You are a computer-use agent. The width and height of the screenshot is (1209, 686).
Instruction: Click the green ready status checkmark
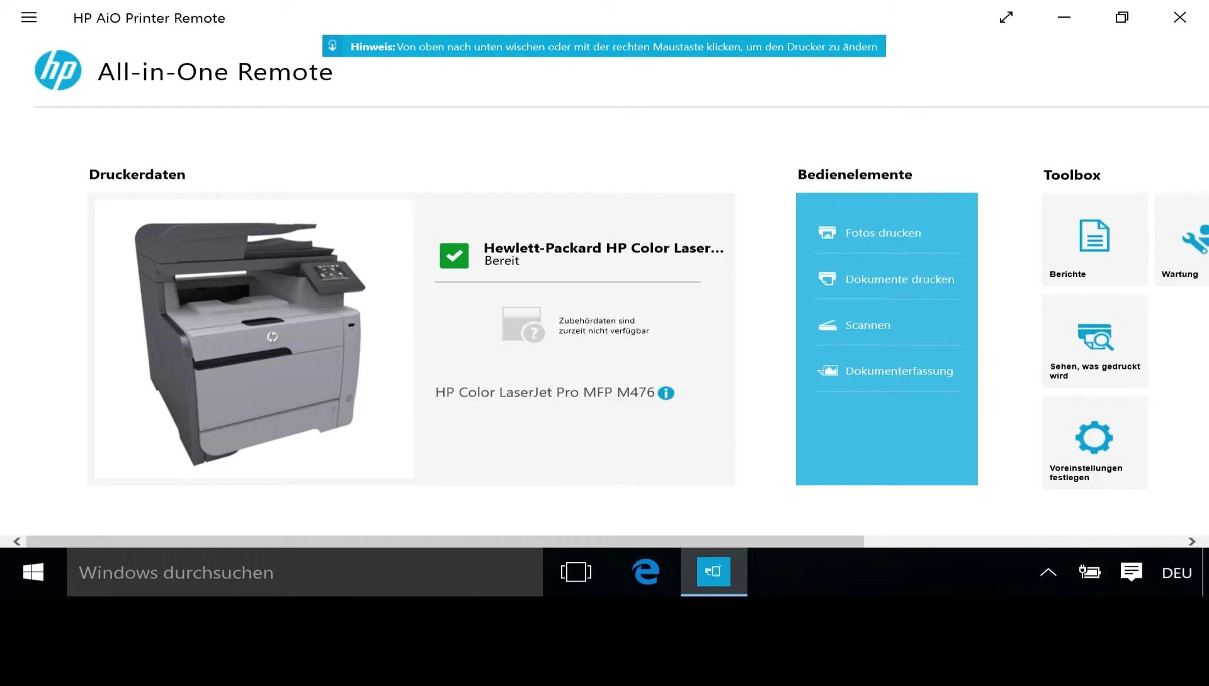pyautogui.click(x=454, y=256)
